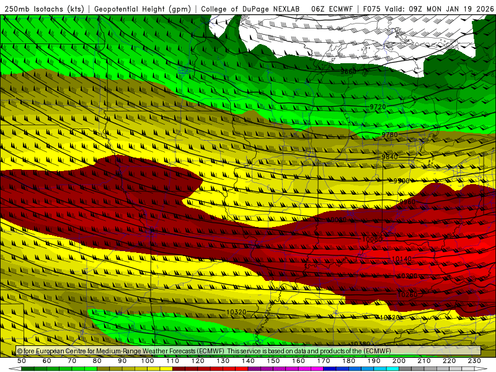Click the '06Z ECMWF' model run label
Screen dimensions: 496x372
332,9
